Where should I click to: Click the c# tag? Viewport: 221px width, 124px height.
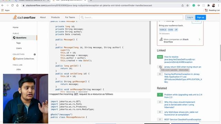pyautogui.click(x=176, y=30)
